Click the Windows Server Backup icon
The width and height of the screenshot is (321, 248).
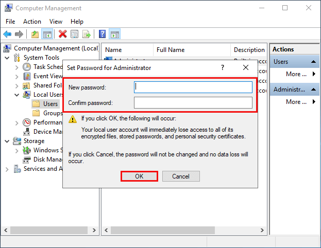coord(27,150)
